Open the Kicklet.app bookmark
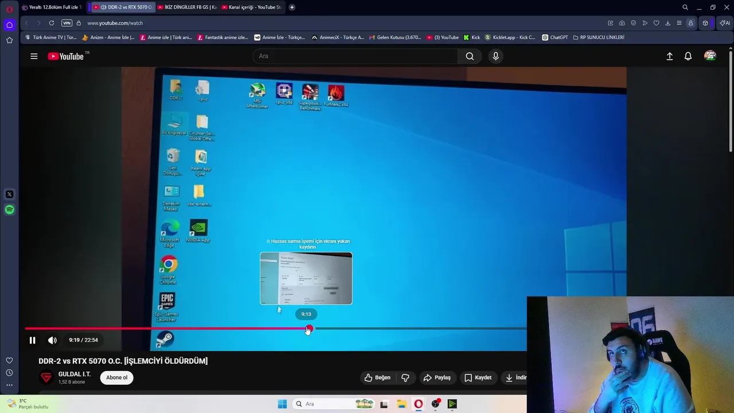Screen dimensions: 734x413 [x=510, y=37]
